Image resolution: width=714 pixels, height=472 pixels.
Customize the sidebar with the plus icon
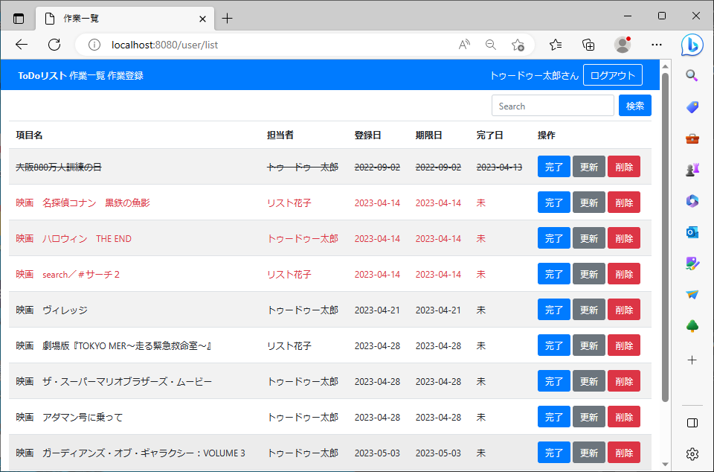coord(692,360)
